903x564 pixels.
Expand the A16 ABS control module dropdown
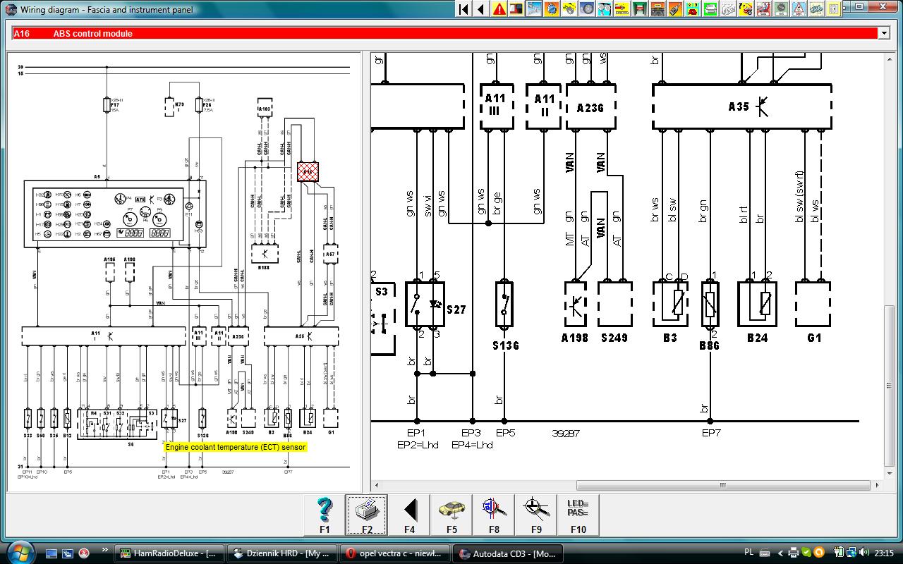tap(883, 33)
